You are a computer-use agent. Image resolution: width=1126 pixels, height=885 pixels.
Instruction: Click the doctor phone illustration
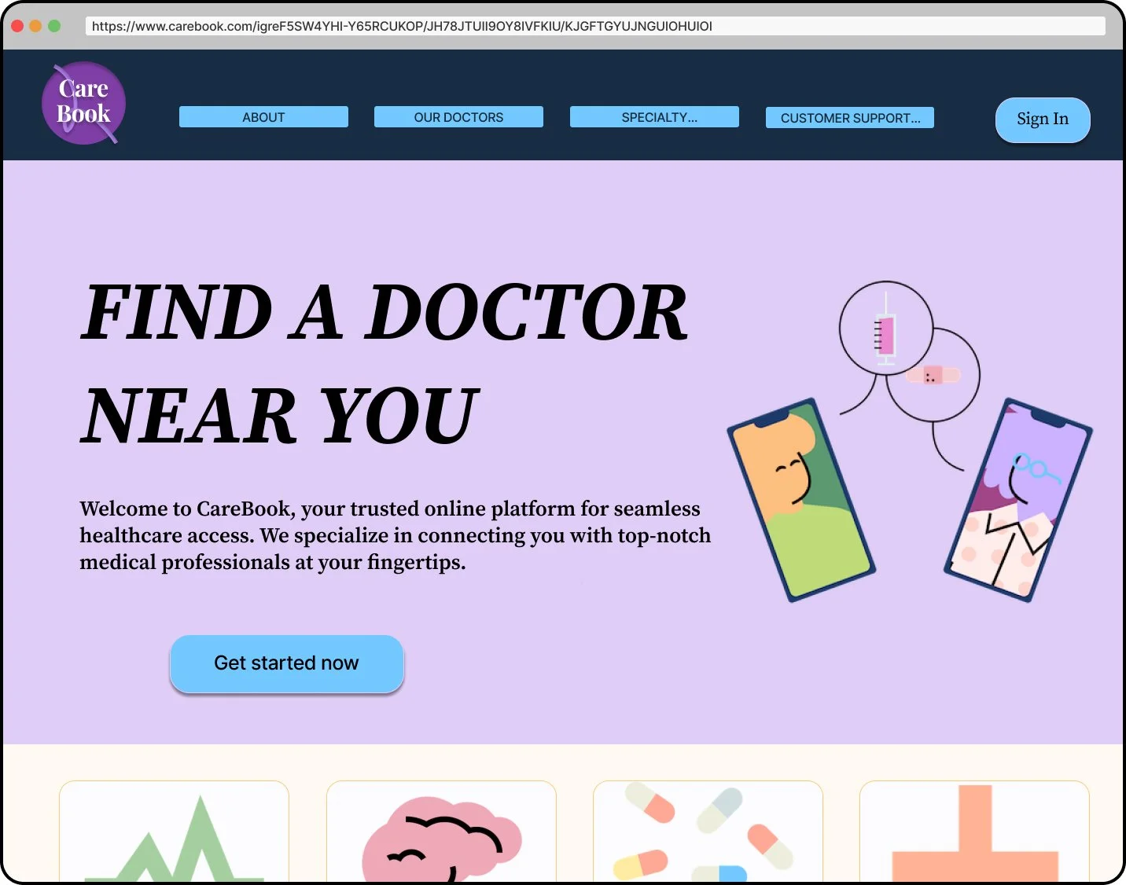click(1018, 500)
